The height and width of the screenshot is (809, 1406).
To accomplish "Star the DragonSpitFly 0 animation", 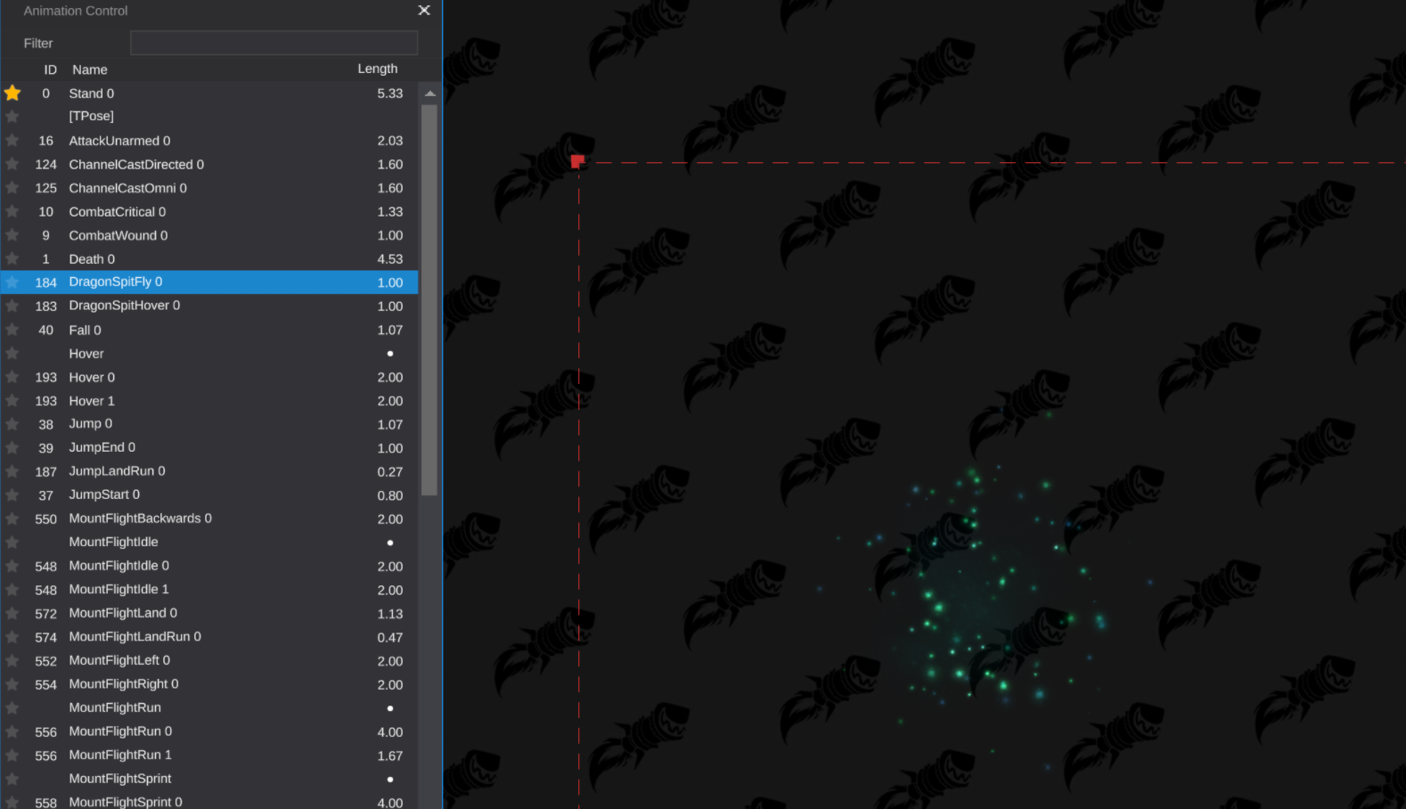I will 12,282.
